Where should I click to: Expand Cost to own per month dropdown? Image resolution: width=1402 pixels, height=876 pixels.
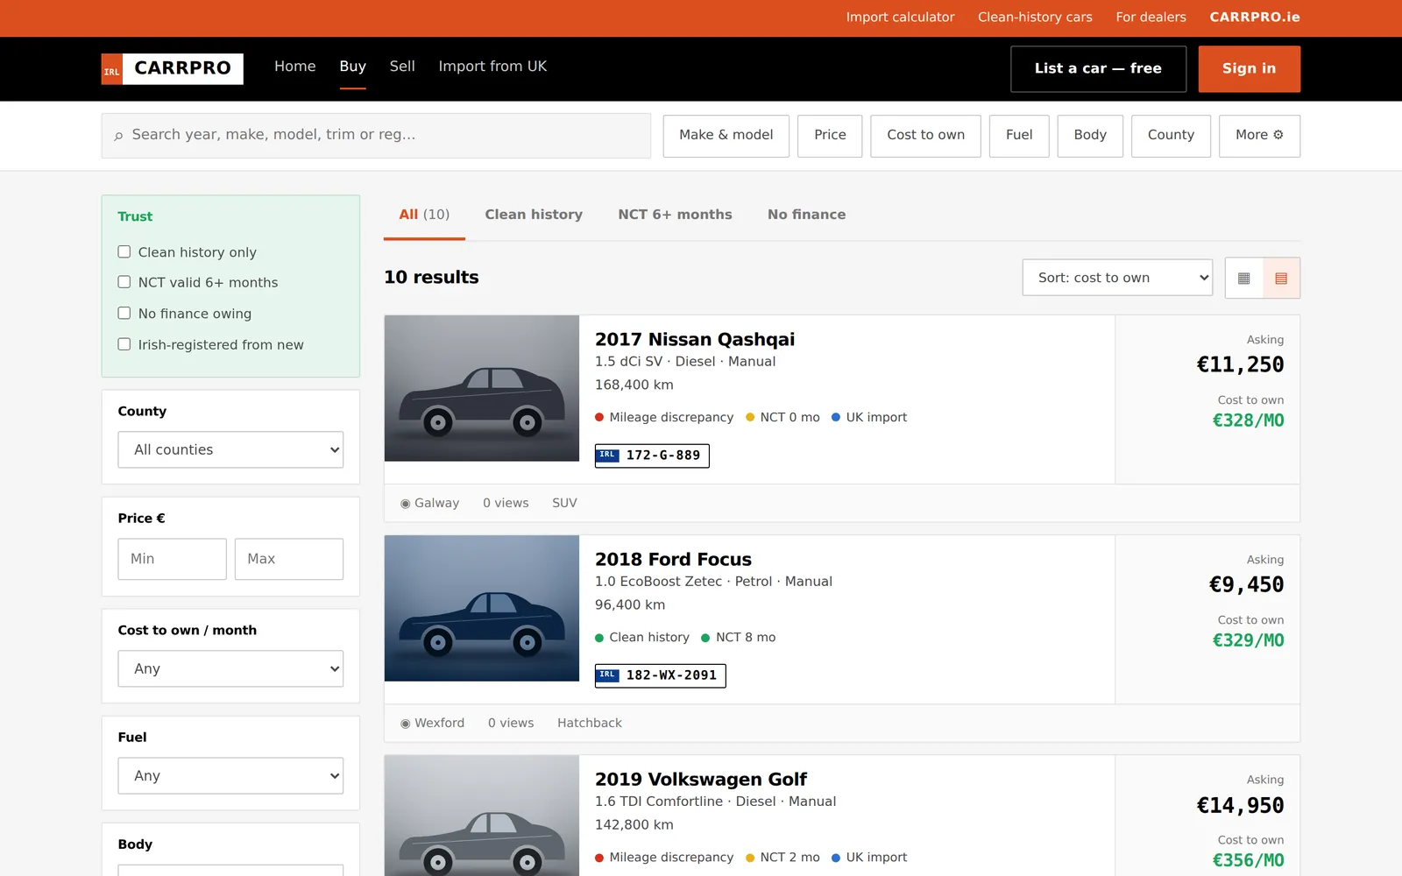[230, 669]
